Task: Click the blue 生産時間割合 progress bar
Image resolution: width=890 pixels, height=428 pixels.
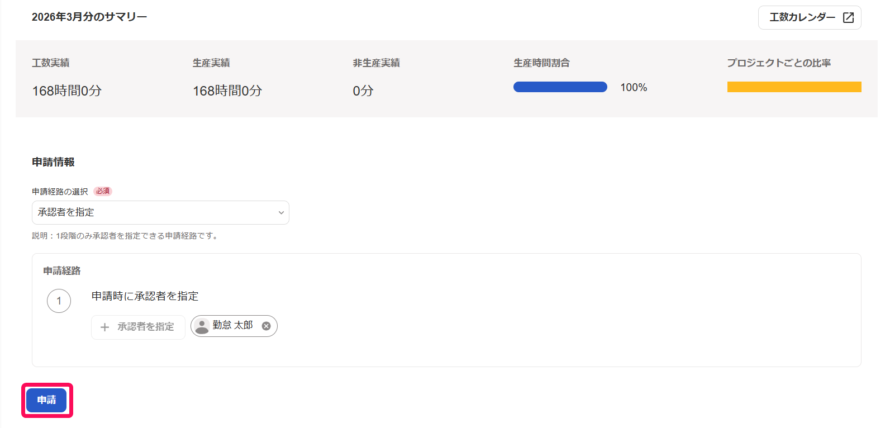Action: click(x=560, y=87)
